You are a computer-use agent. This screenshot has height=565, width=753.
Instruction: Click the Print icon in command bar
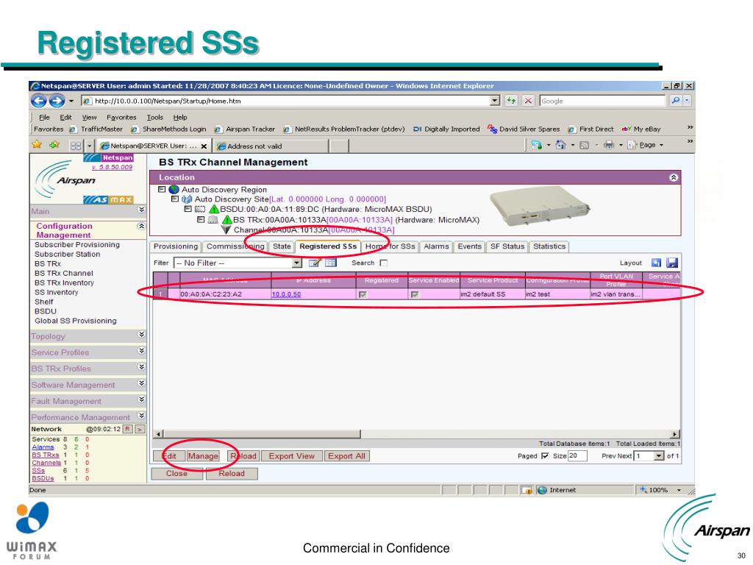(609, 145)
